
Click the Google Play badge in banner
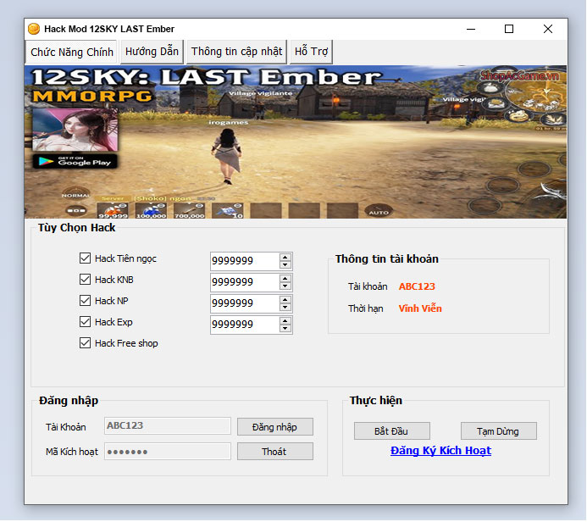75,161
